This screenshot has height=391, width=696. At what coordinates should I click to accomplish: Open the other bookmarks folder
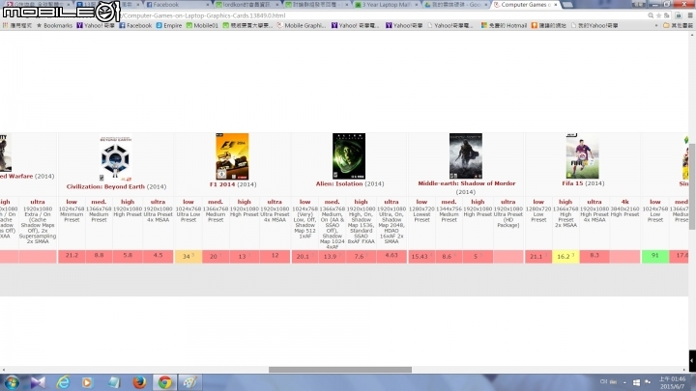point(678,26)
